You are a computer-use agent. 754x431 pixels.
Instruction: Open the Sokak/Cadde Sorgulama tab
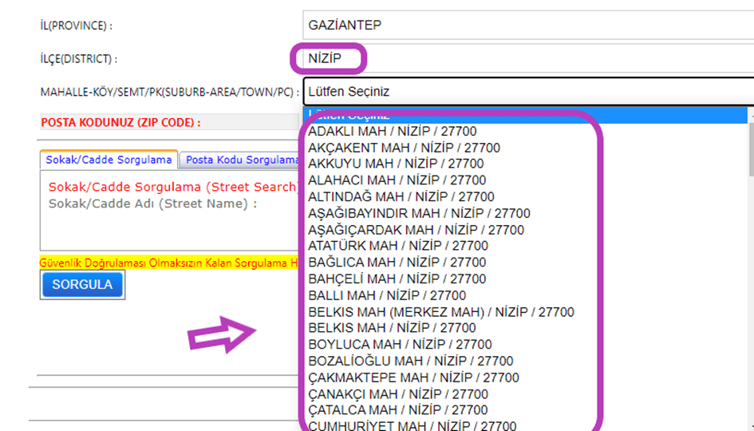(109, 160)
